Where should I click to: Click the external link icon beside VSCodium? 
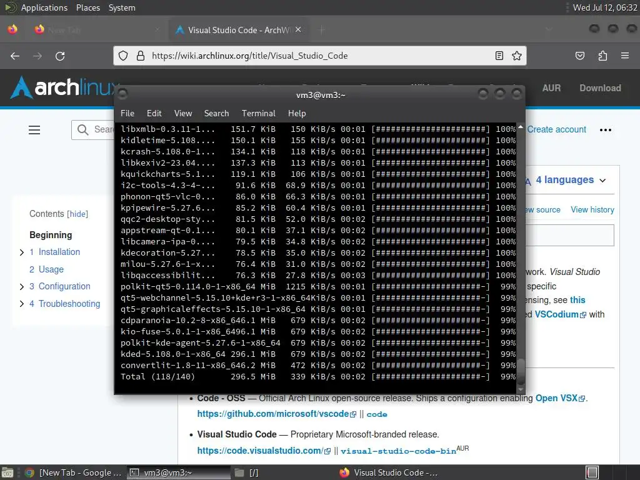click(x=583, y=315)
